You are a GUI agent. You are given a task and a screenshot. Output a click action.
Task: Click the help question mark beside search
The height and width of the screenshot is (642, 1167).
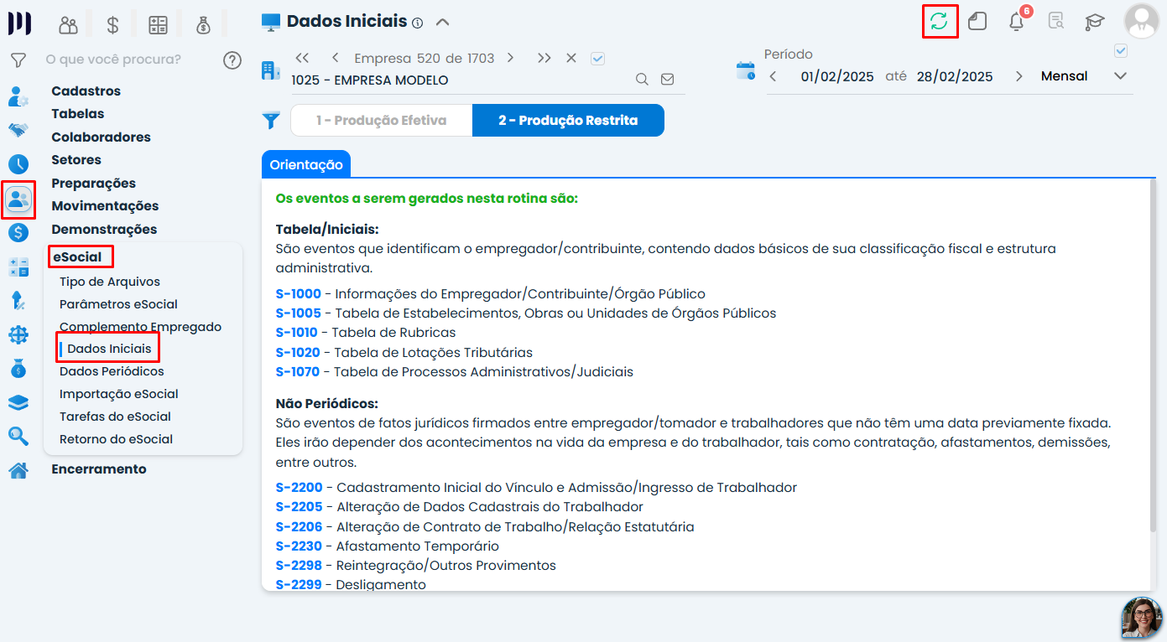[232, 60]
